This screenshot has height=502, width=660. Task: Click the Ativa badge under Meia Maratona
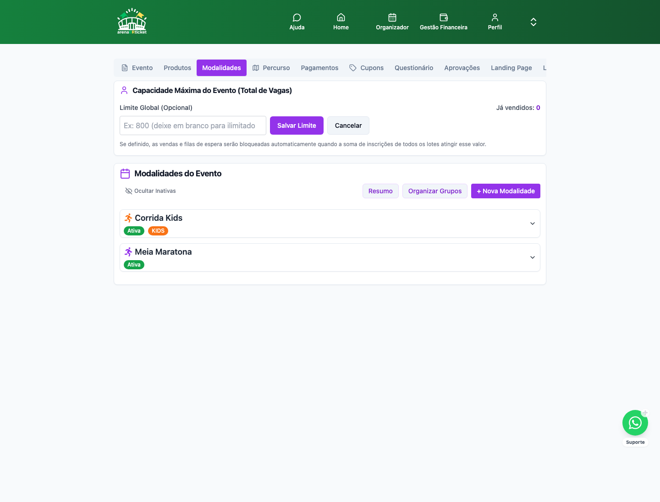click(x=134, y=265)
